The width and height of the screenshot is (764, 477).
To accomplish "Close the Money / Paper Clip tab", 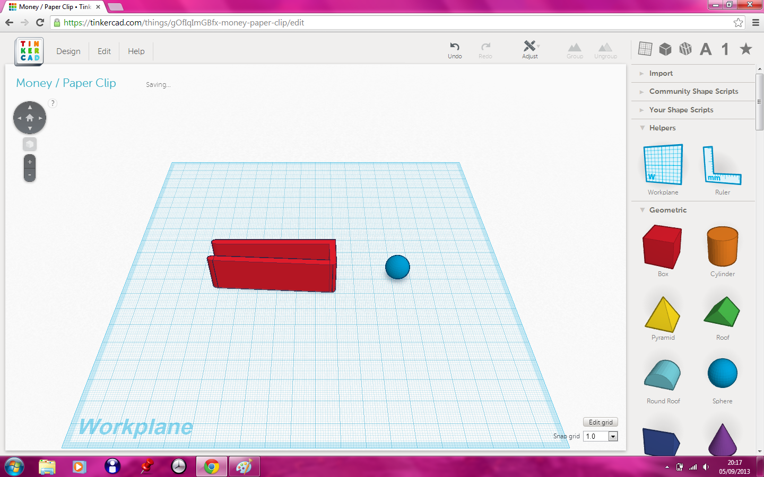I will [98, 7].
